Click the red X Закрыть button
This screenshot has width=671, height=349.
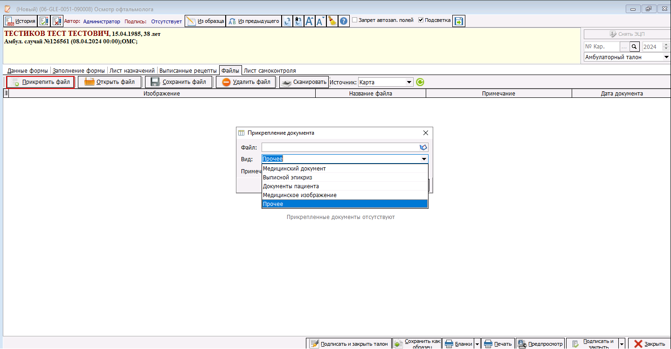click(x=649, y=344)
